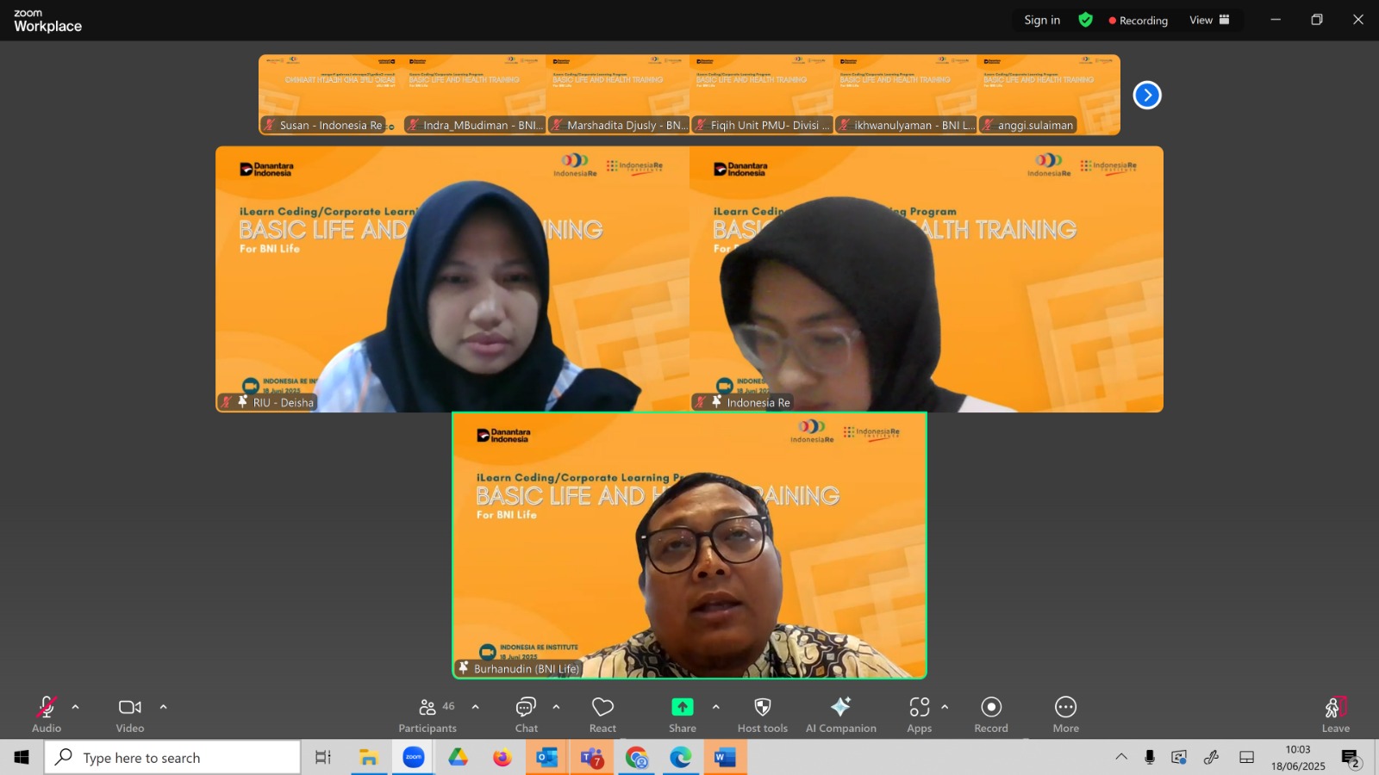
Task: Click the Recording status indicator
Action: coord(1138,20)
